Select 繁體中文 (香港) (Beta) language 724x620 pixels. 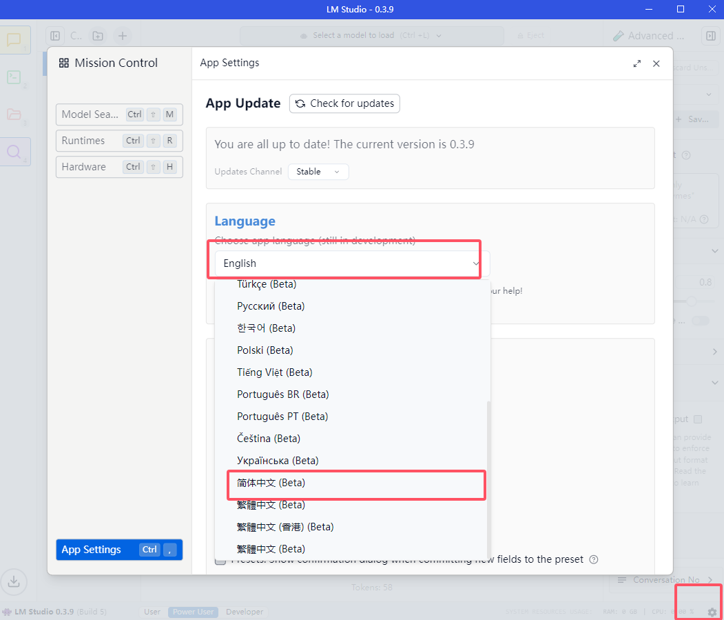pos(351,527)
